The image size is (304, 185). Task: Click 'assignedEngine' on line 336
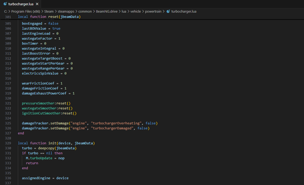(x=36, y=178)
